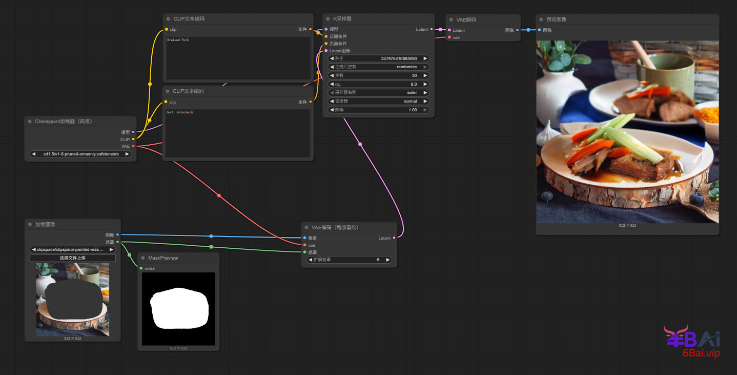Collapse the K采样器 node via its title dot
This screenshot has height=375, width=737.
point(328,19)
